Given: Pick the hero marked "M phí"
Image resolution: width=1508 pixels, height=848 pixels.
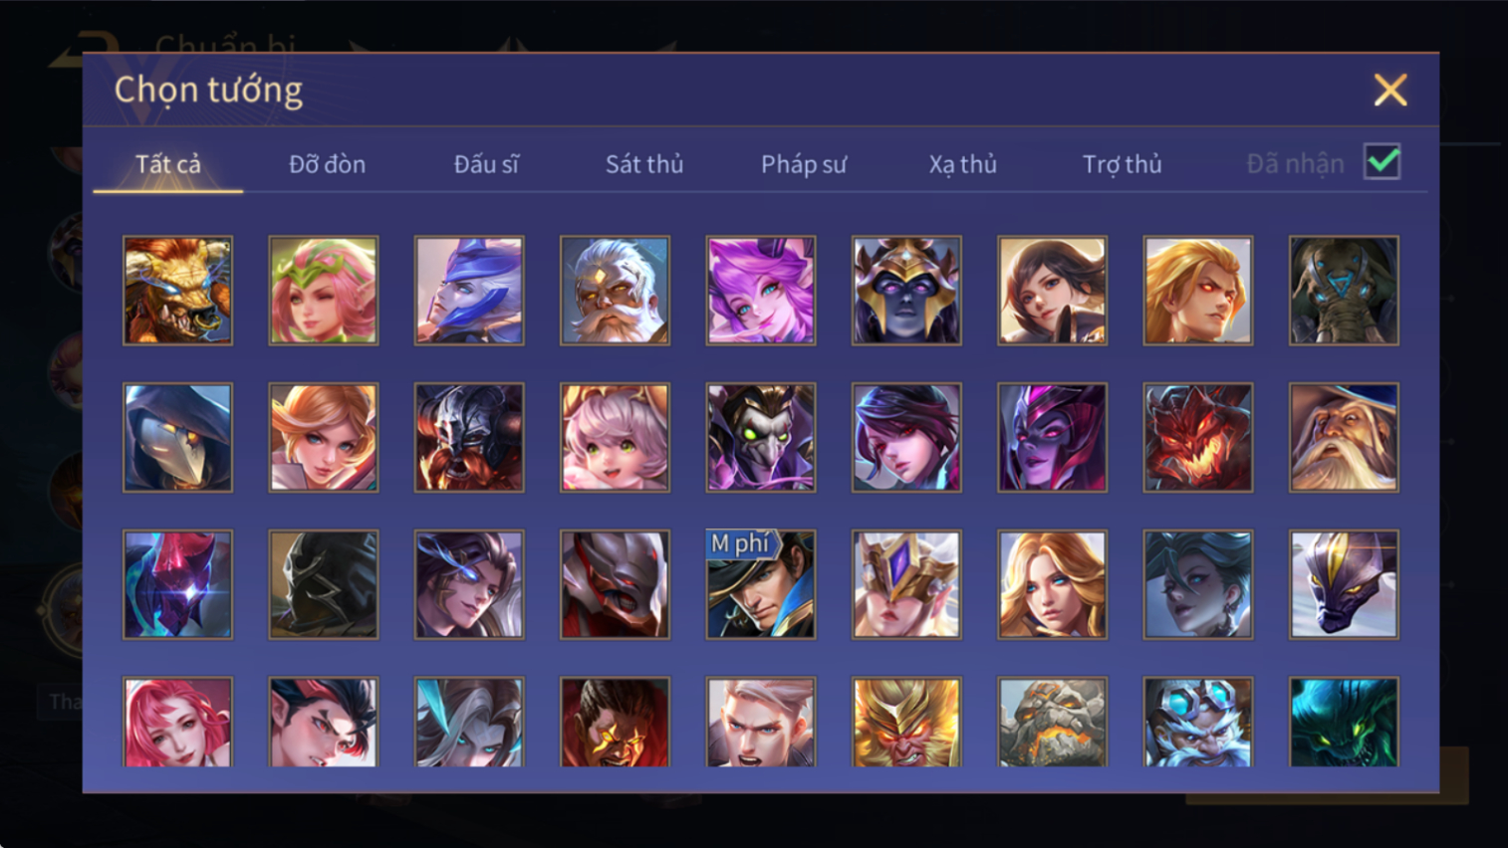Looking at the screenshot, I should [x=761, y=584].
